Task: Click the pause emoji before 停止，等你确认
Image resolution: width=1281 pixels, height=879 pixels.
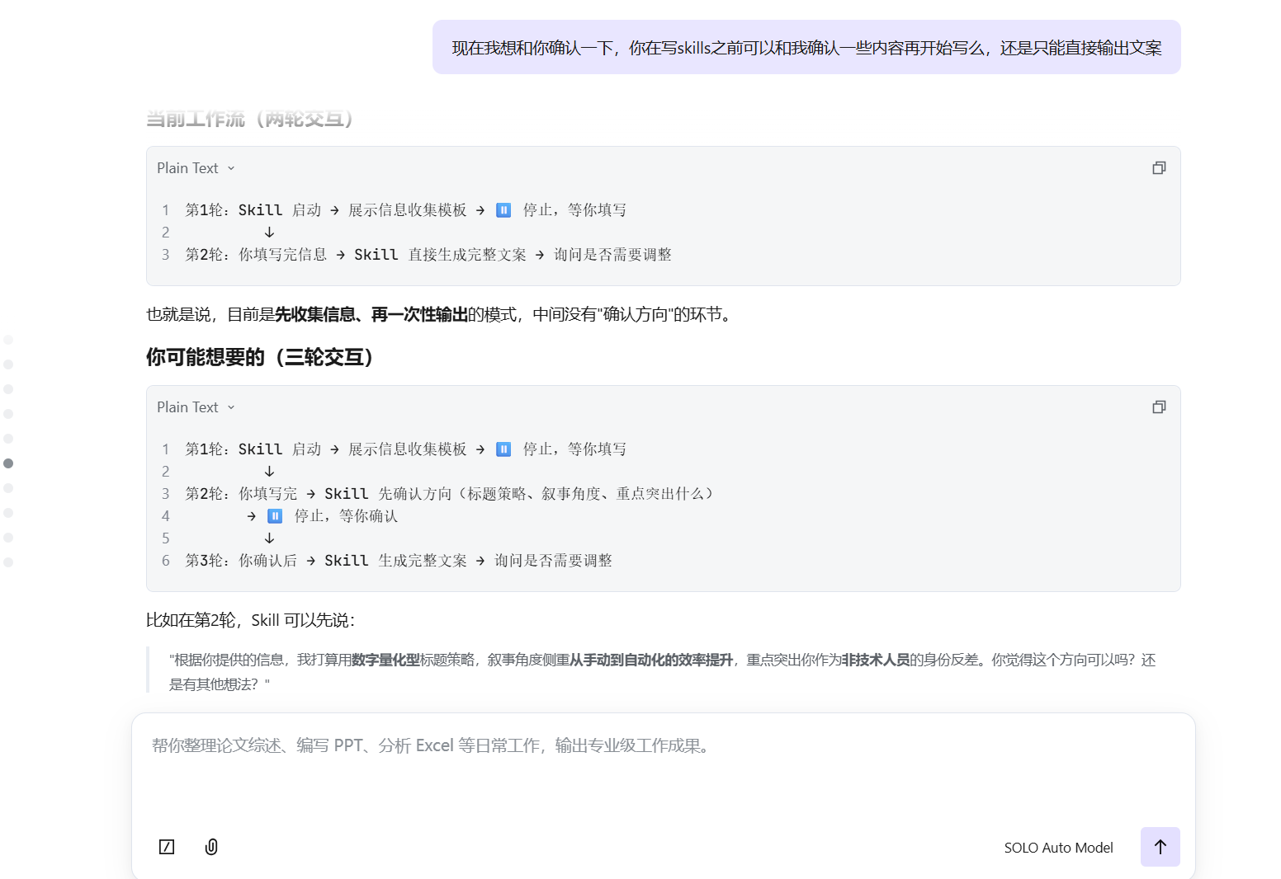Action: pyautogui.click(x=275, y=516)
